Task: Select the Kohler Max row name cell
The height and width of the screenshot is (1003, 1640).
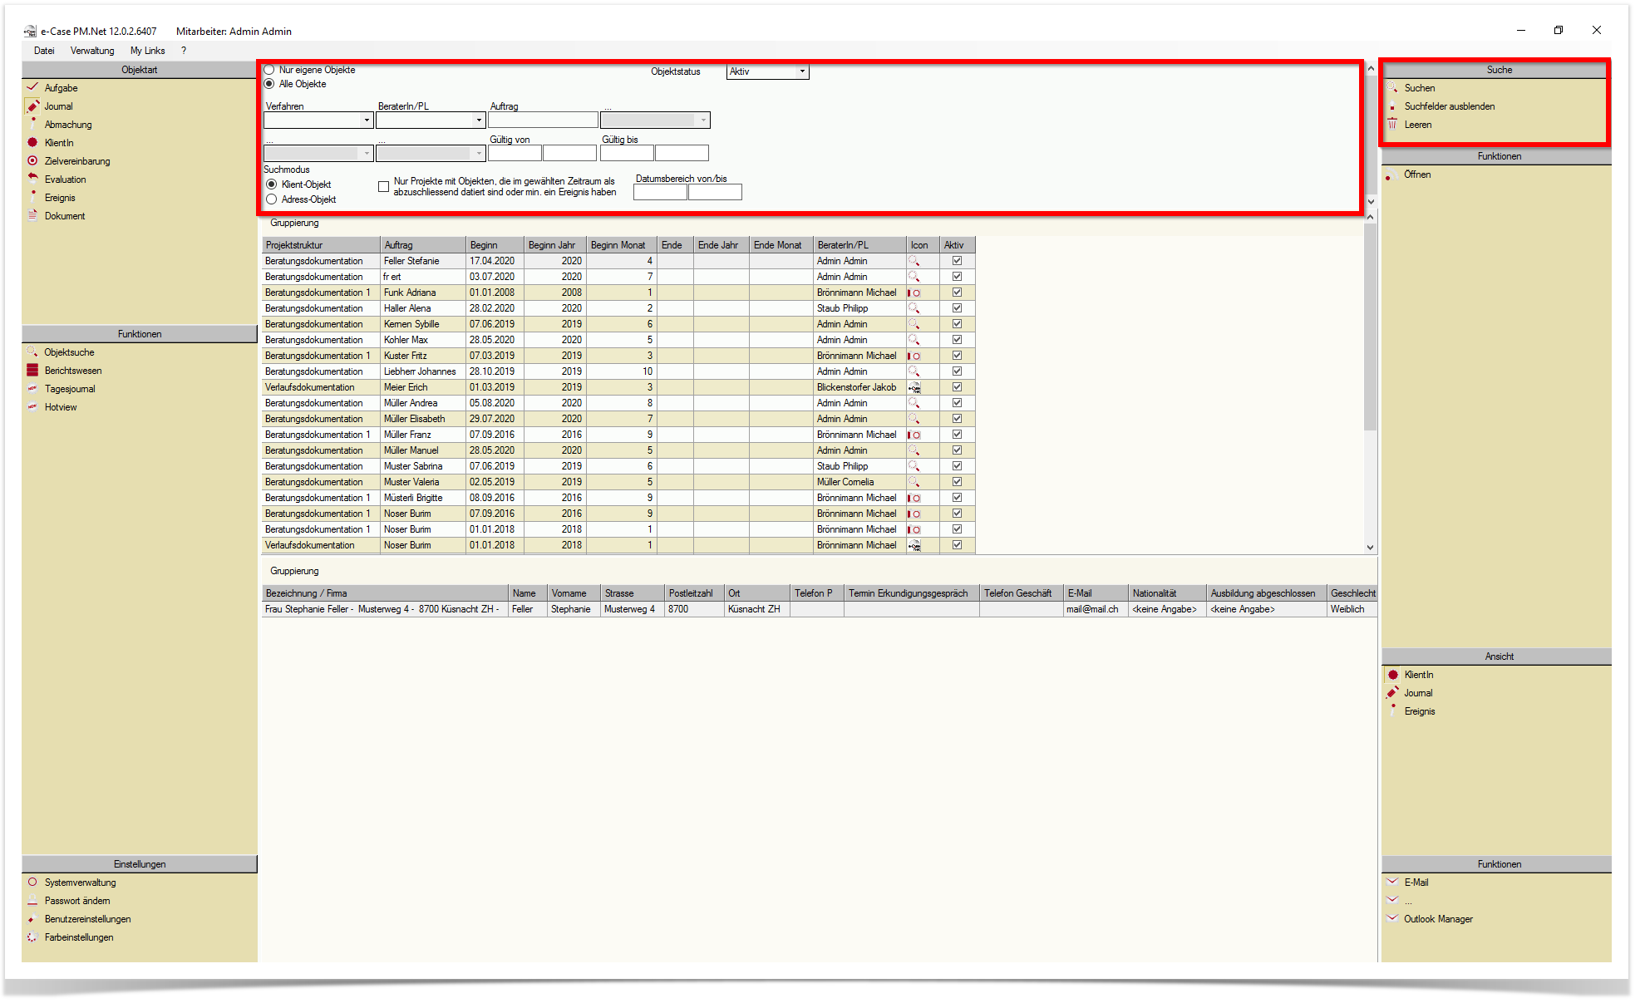Action: pos(422,340)
